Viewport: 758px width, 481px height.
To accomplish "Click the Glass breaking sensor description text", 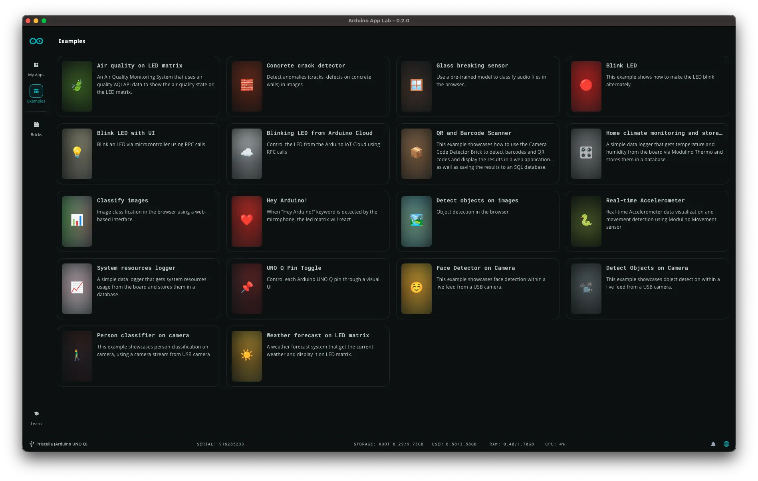I will pos(491,81).
